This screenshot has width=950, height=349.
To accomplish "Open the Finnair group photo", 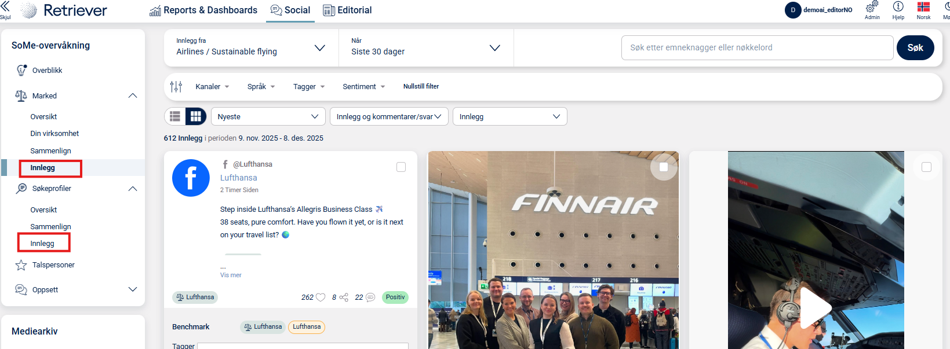I will coord(554,250).
